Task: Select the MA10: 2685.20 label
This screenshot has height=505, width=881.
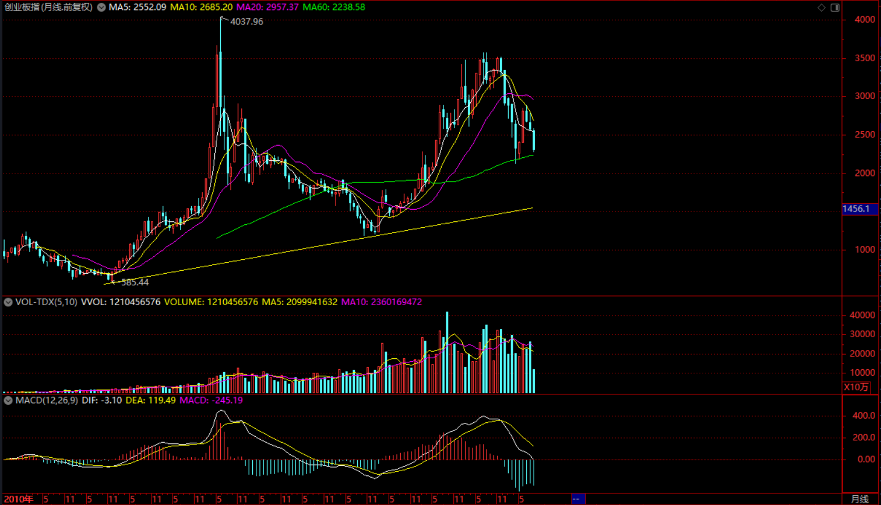Action: click(201, 8)
